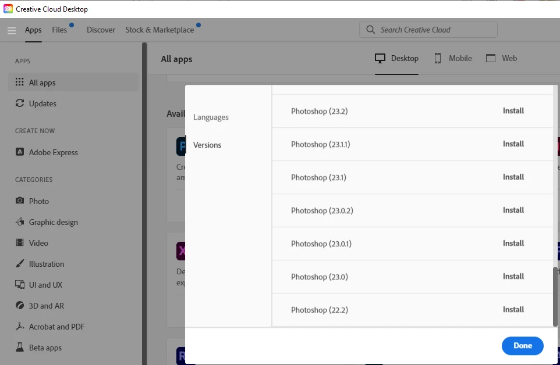Install Photoshop (22.2)

[513, 310]
